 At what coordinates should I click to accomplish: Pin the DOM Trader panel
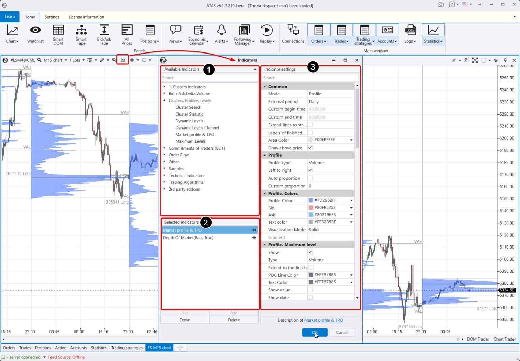tap(505, 60)
